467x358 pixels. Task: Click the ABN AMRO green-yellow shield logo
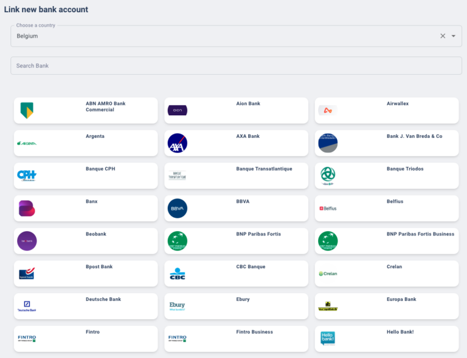coord(27,110)
